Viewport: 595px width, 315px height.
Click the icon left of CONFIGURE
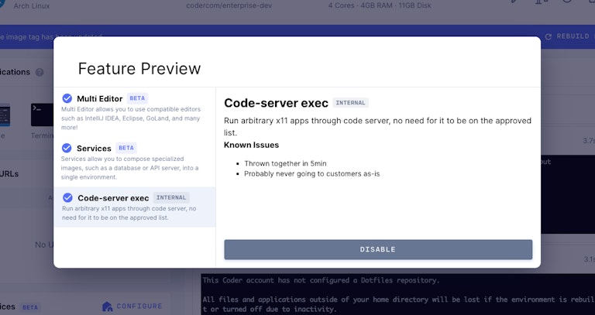pyautogui.click(x=108, y=306)
